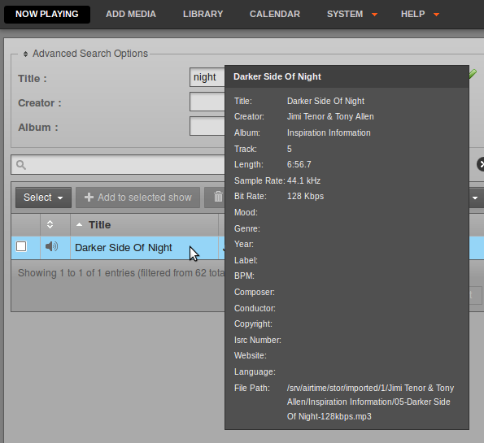Click the speaker preview icon for Darker Side Of Night
The height and width of the screenshot is (443, 484).
point(51,246)
